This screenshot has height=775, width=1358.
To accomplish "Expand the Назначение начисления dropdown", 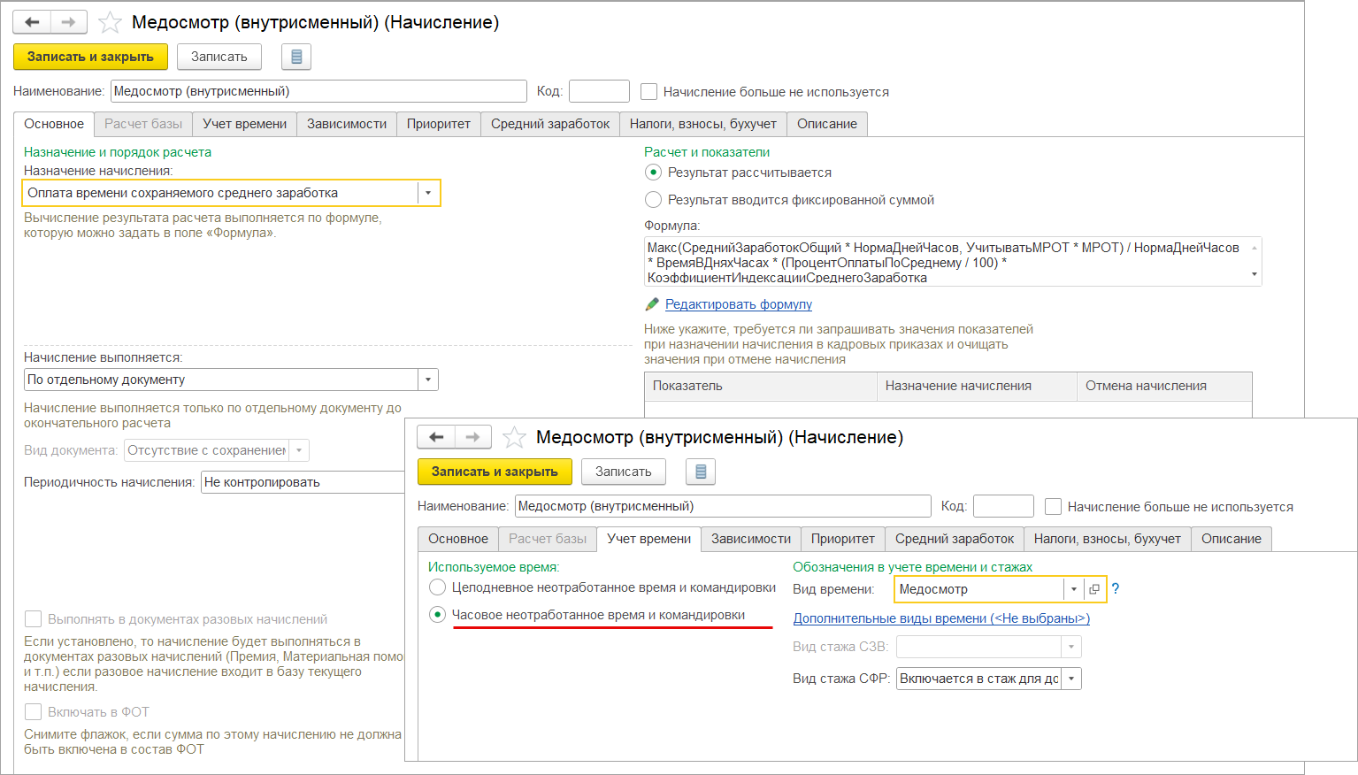I will (428, 193).
